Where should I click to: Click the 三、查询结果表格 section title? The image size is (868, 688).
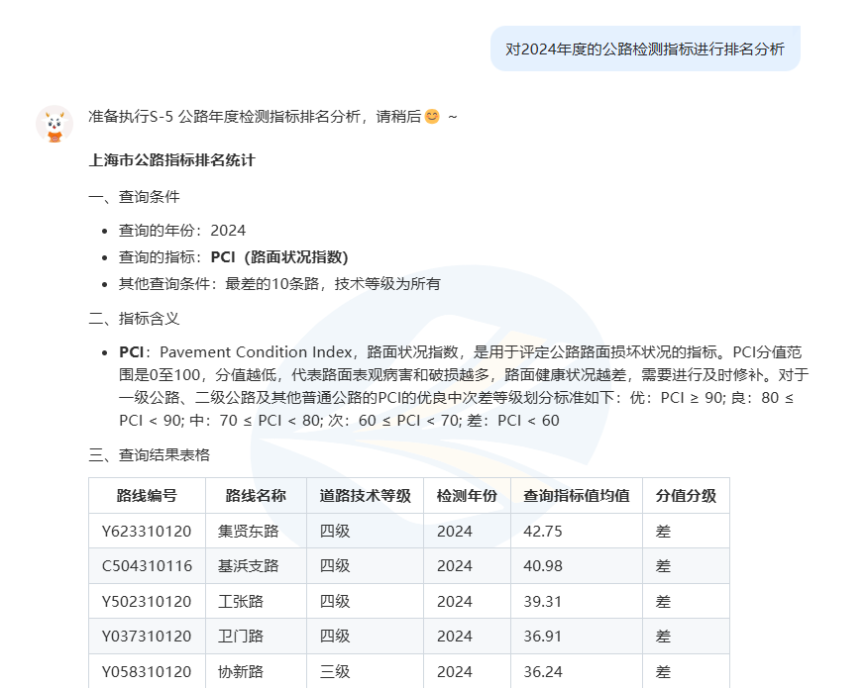149,455
